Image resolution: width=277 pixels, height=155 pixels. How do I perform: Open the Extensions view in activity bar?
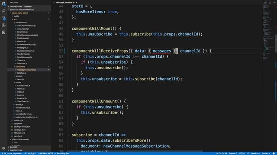point(3,32)
